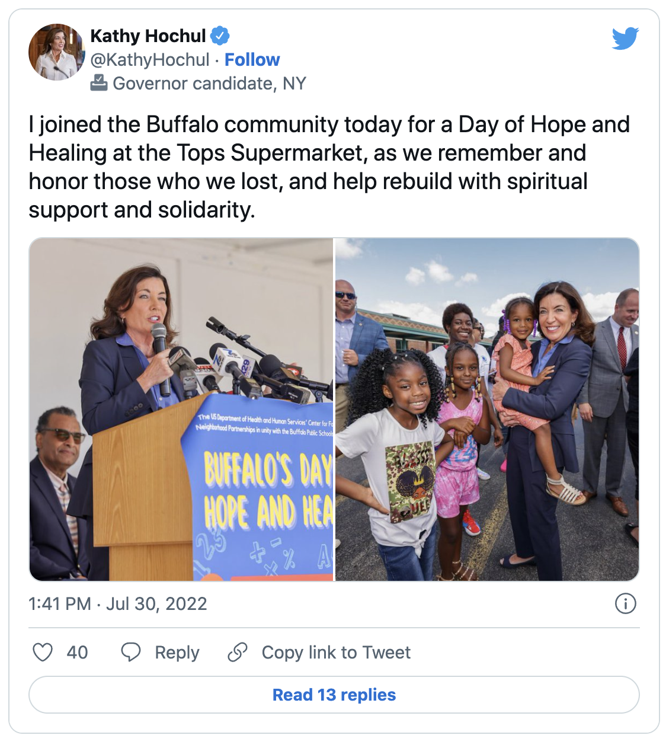Select Copy link to Tweet
The height and width of the screenshot is (735, 666).
336,652
